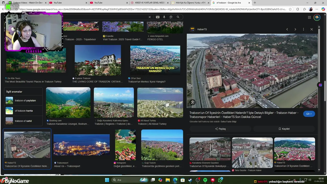Screen dimensions: 327x184
Task: Open the All About Turkey image result
Action: click(160, 102)
